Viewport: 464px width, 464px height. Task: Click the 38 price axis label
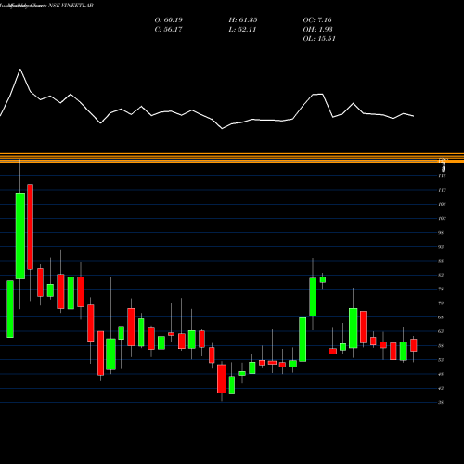[441, 402]
